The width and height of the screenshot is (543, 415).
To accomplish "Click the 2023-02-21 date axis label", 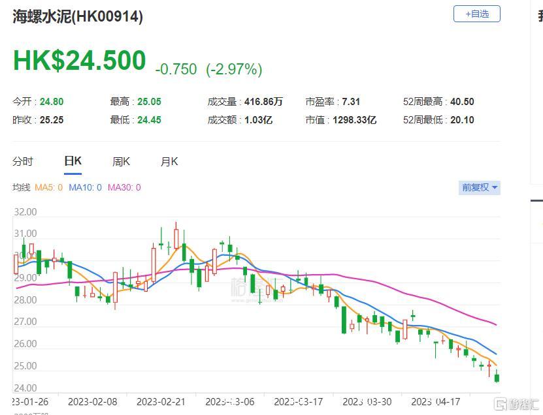I will coord(161,402).
